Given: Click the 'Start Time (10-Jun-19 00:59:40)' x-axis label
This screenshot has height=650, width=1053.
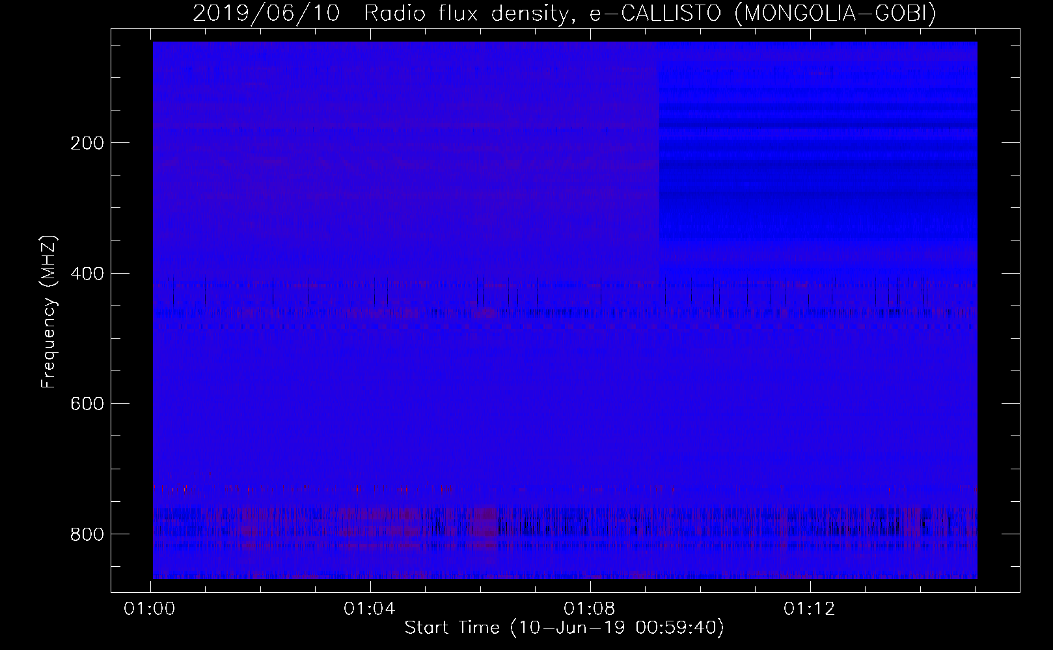Looking at the screenshot, I should [564, 628].
